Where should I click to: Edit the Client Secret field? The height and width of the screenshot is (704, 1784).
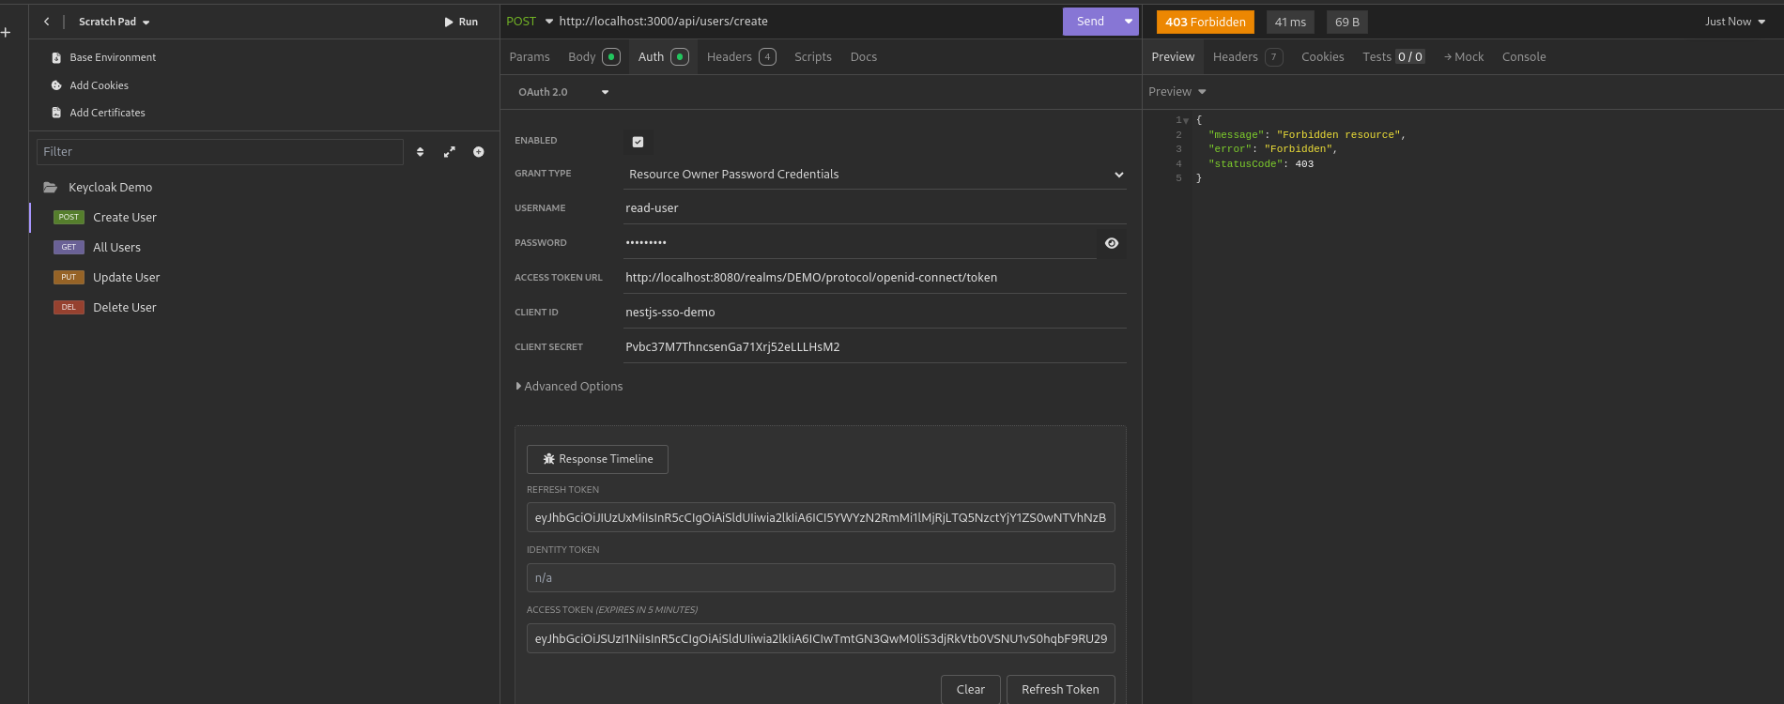click(875, 347)
